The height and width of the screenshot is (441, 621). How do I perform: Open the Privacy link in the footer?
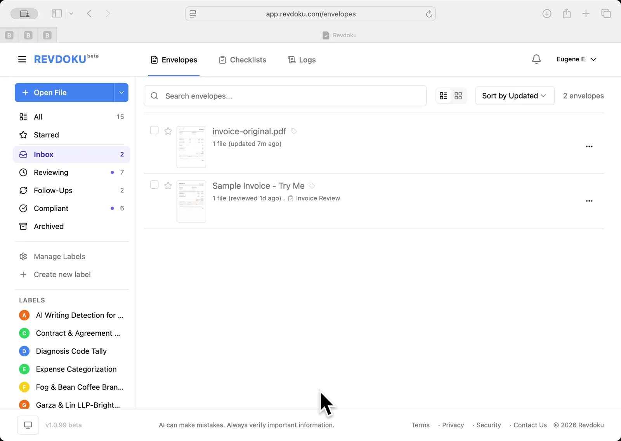(x=452, y=425)
